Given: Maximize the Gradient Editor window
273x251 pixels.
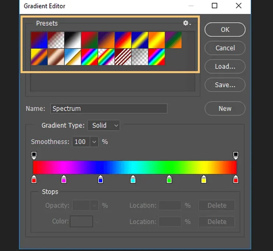Looking at the screenshot, I should pyautogui.click(x=214, y=6).
